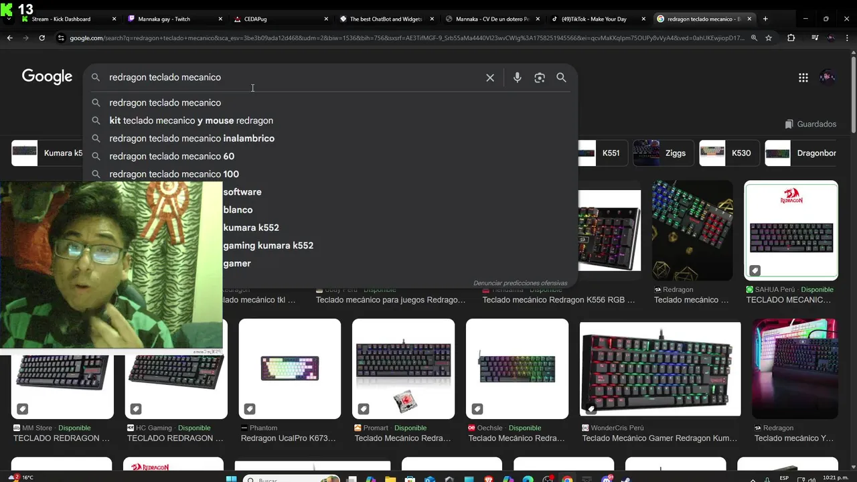Filter images by the Dragonborn chip
The width and height of the screenshot is (857, 482).
pos(801,153)
